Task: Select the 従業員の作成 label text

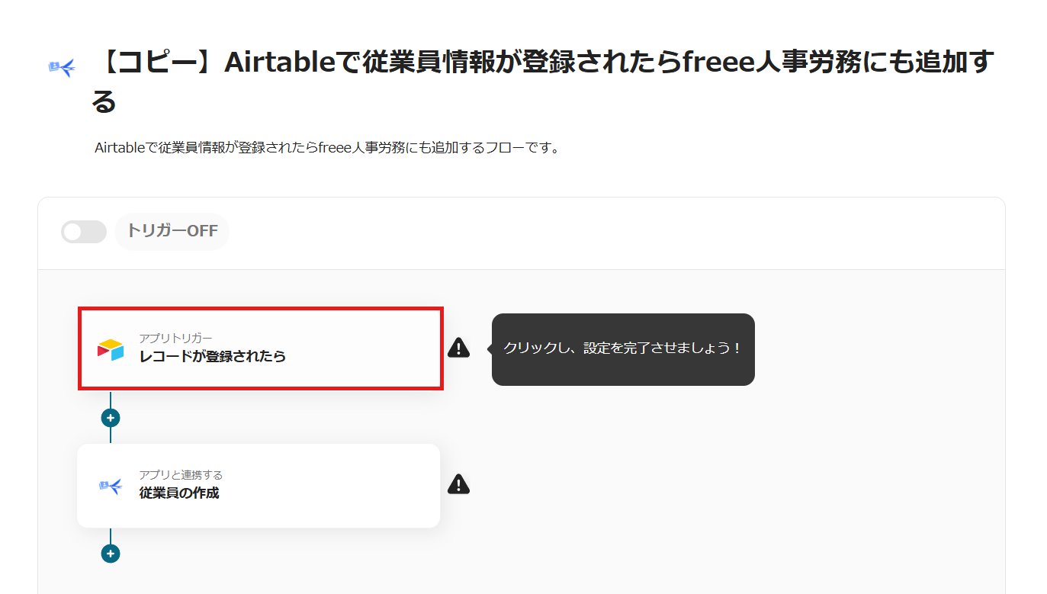Action: click(178, 493)
